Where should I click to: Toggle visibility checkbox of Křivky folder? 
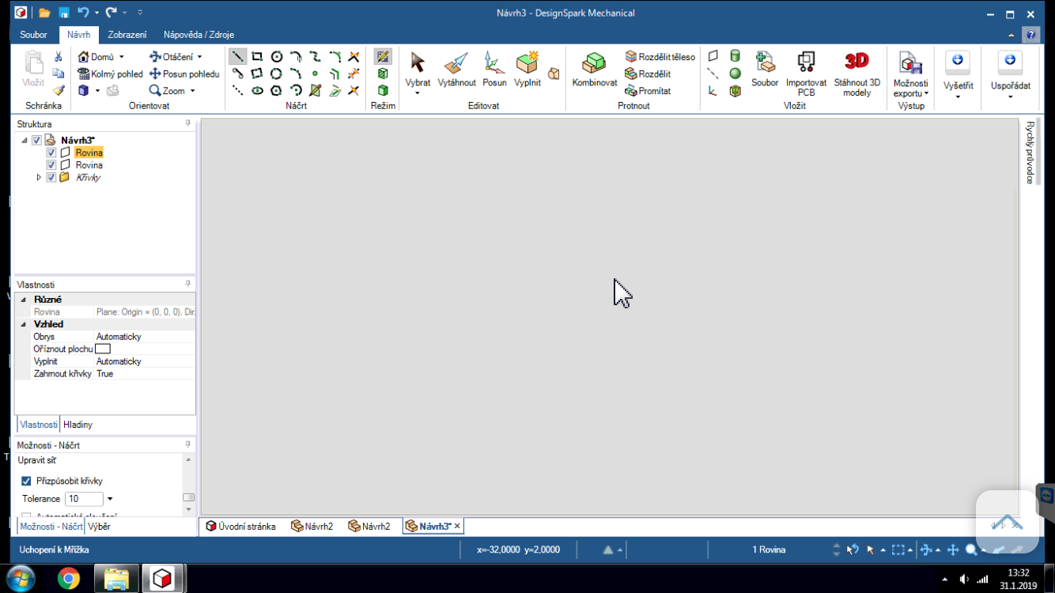tap(51, 178)
